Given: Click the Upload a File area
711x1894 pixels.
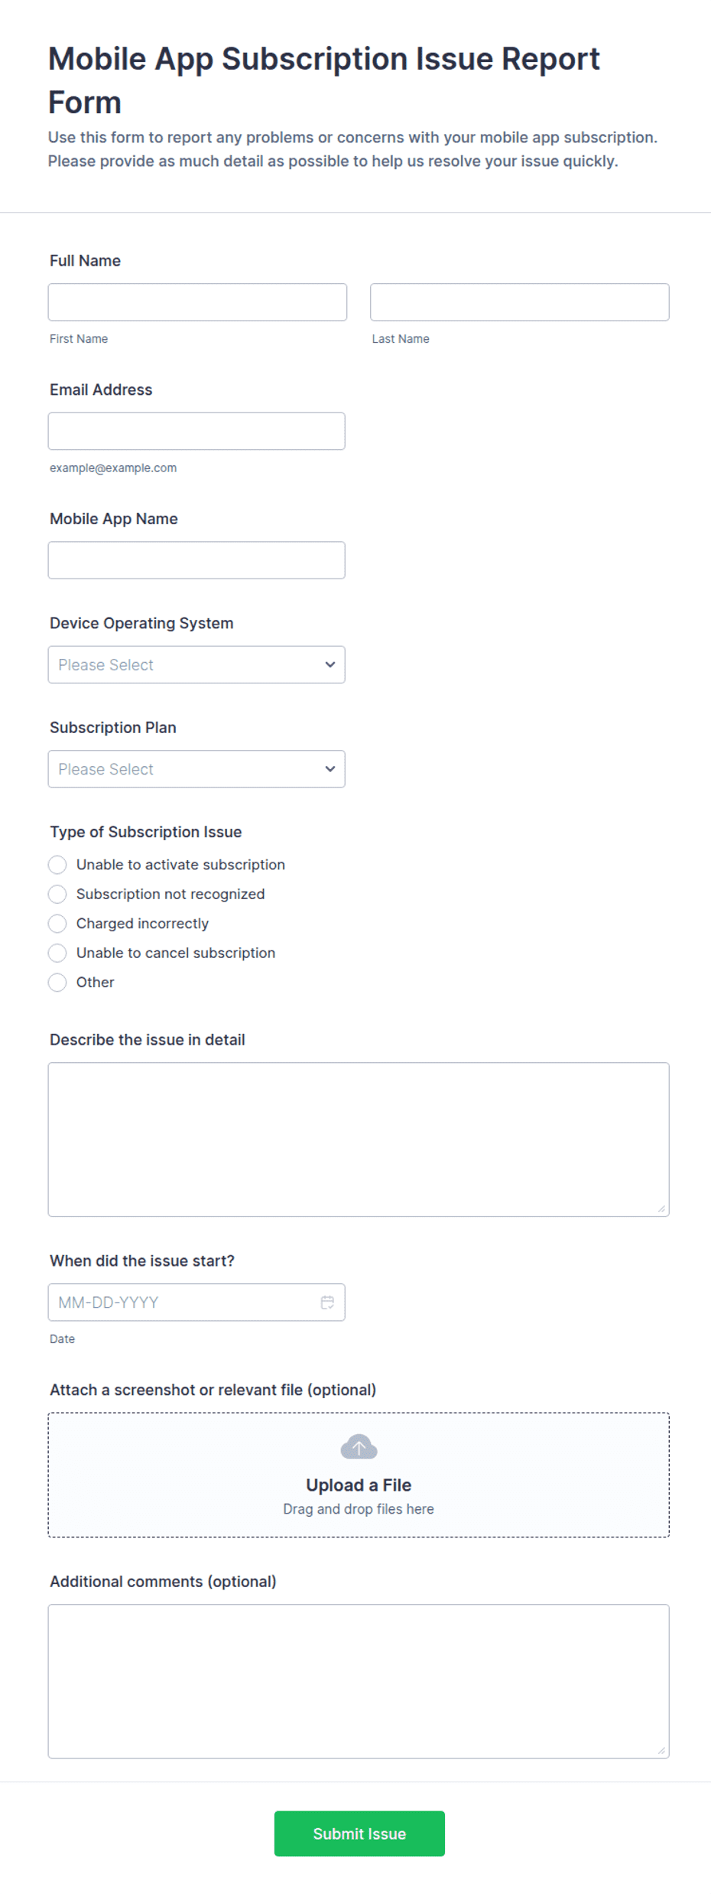Looking at the screenshot, I should coord(359,1474).
